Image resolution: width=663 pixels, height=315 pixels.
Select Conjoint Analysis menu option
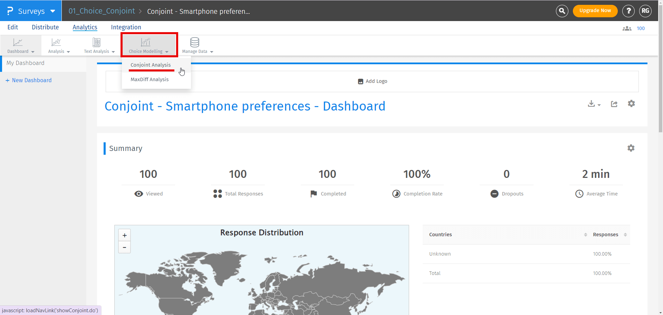pos(151,65)
